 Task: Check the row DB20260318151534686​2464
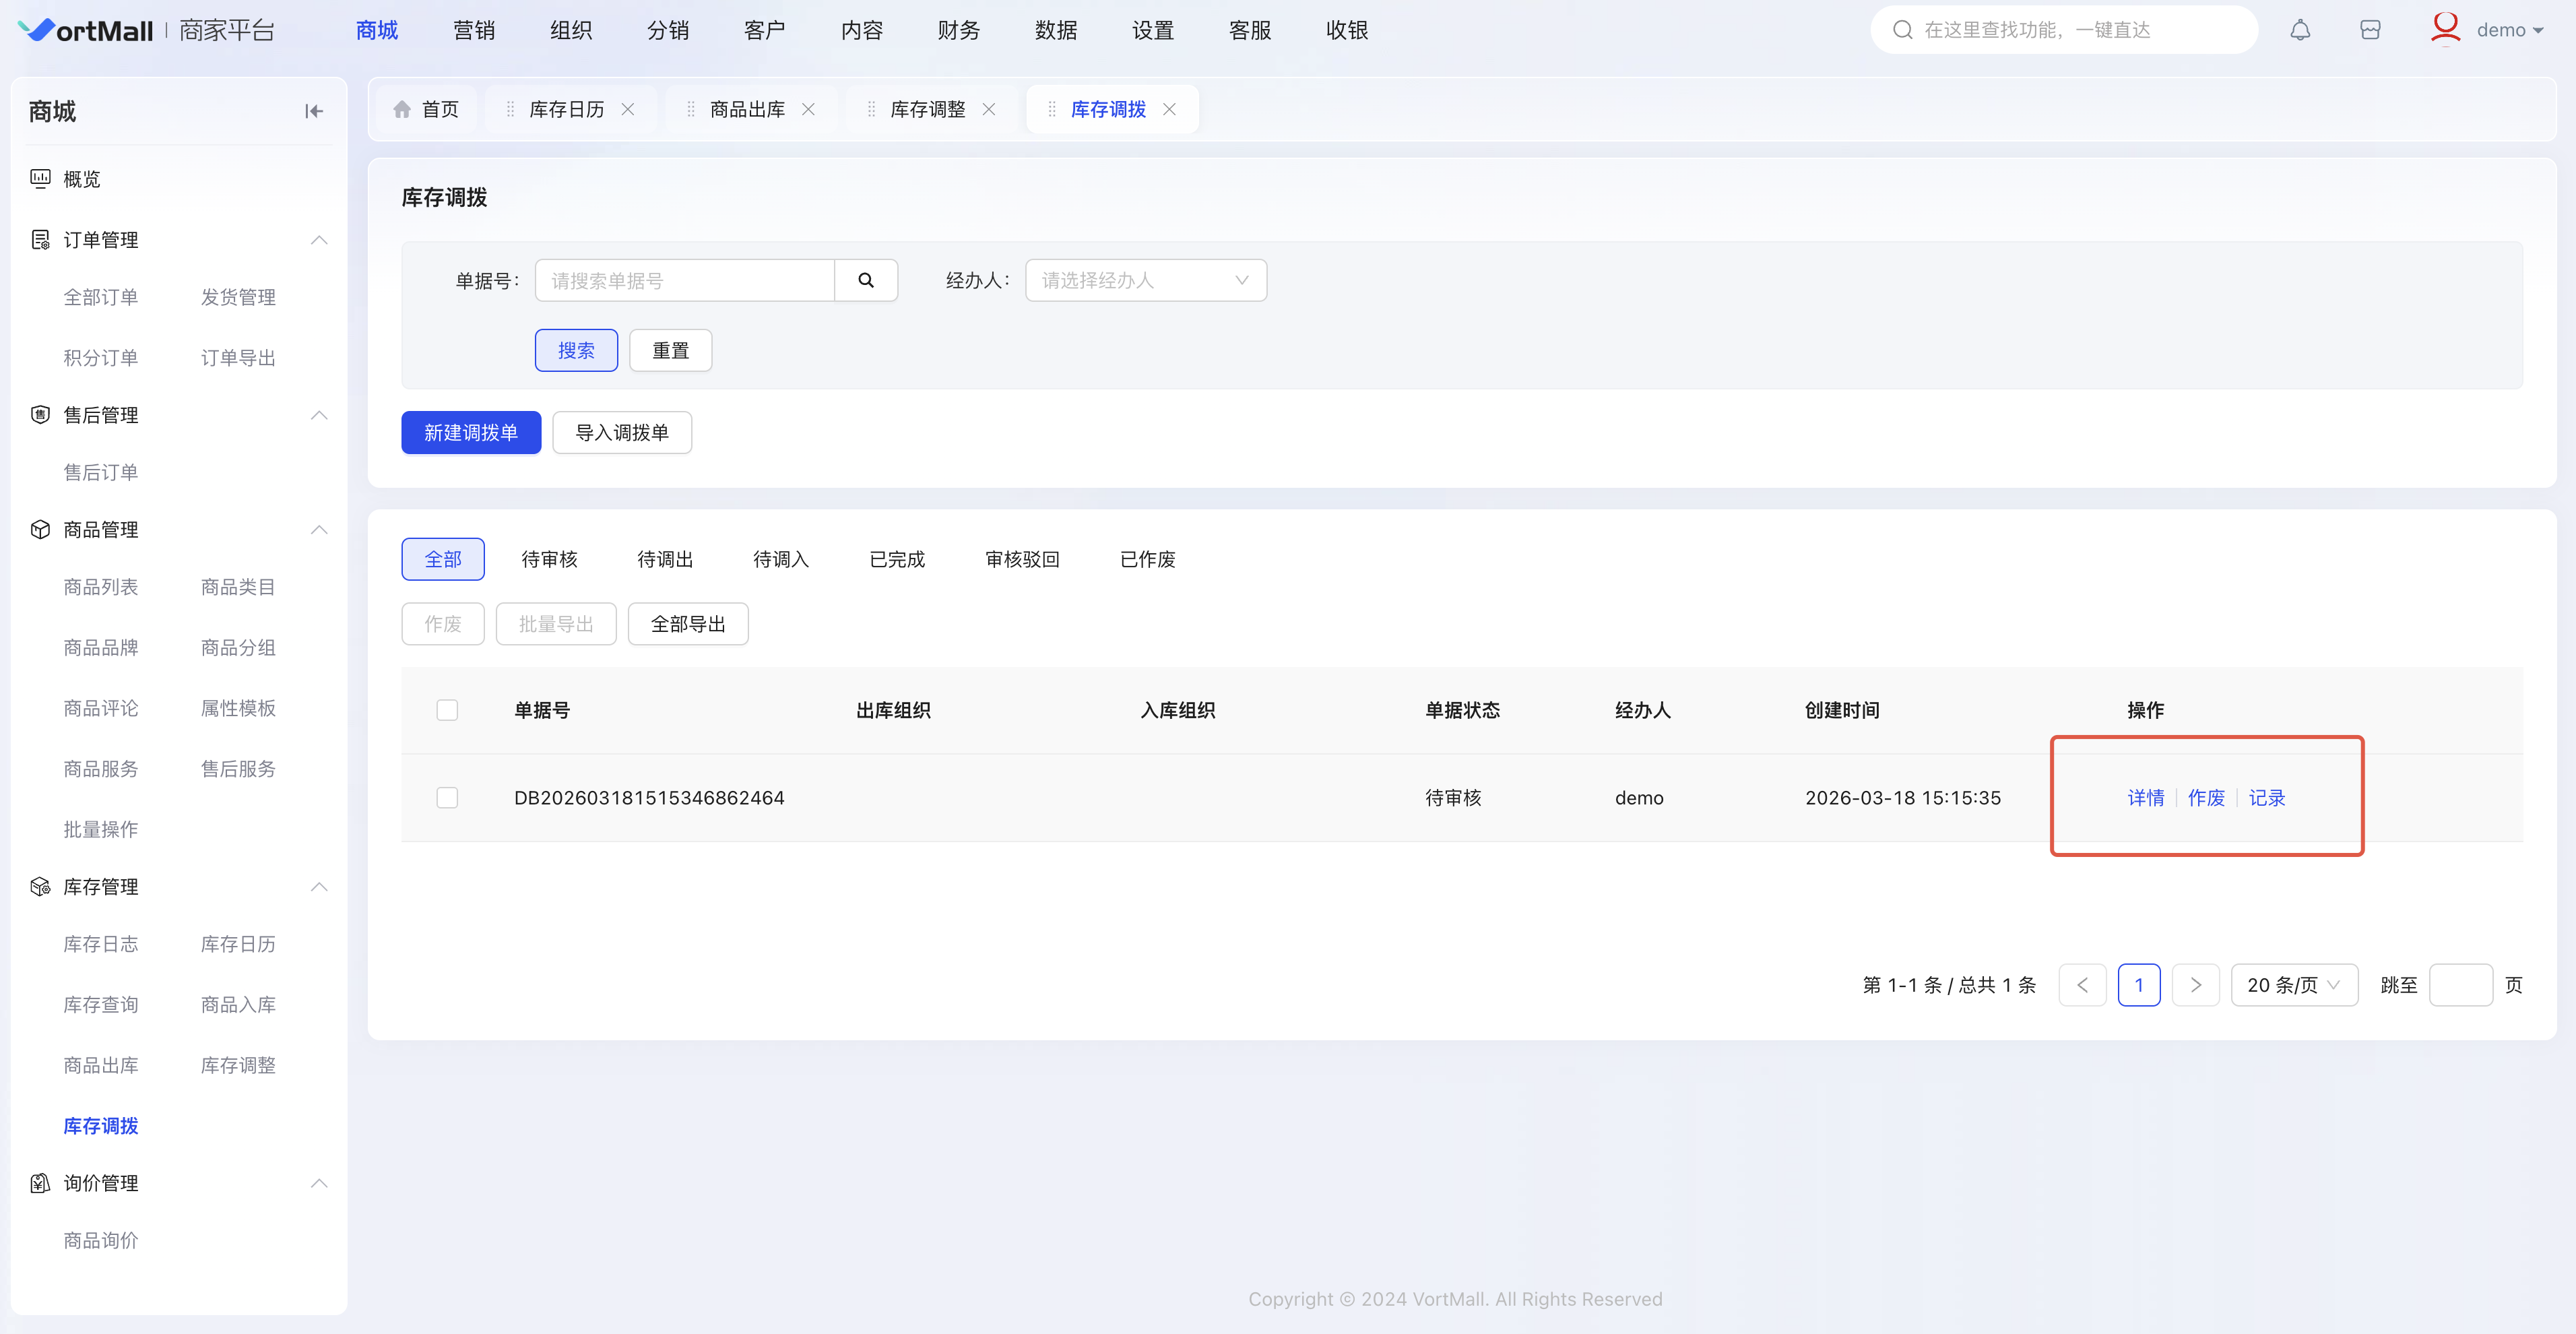click(x=447, y=797)
